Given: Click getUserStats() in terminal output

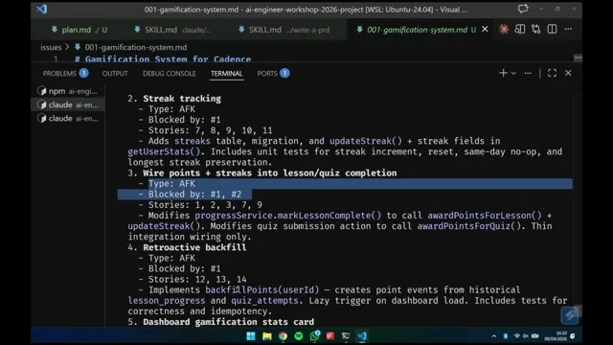Looking at the screenshot, I should click(x=164, y=151).
